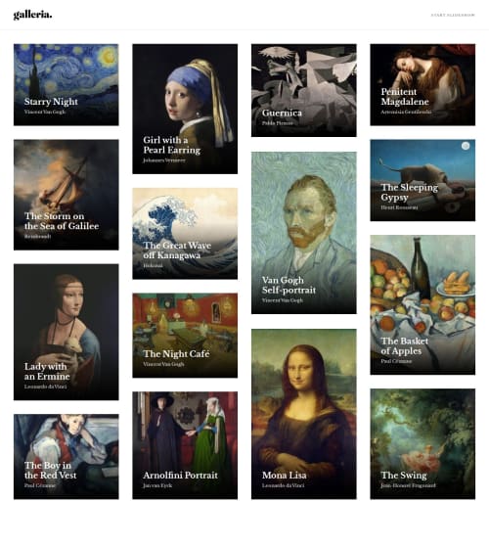489x547 pixels.
Task: Click the galleria logo
Action: 32,15
